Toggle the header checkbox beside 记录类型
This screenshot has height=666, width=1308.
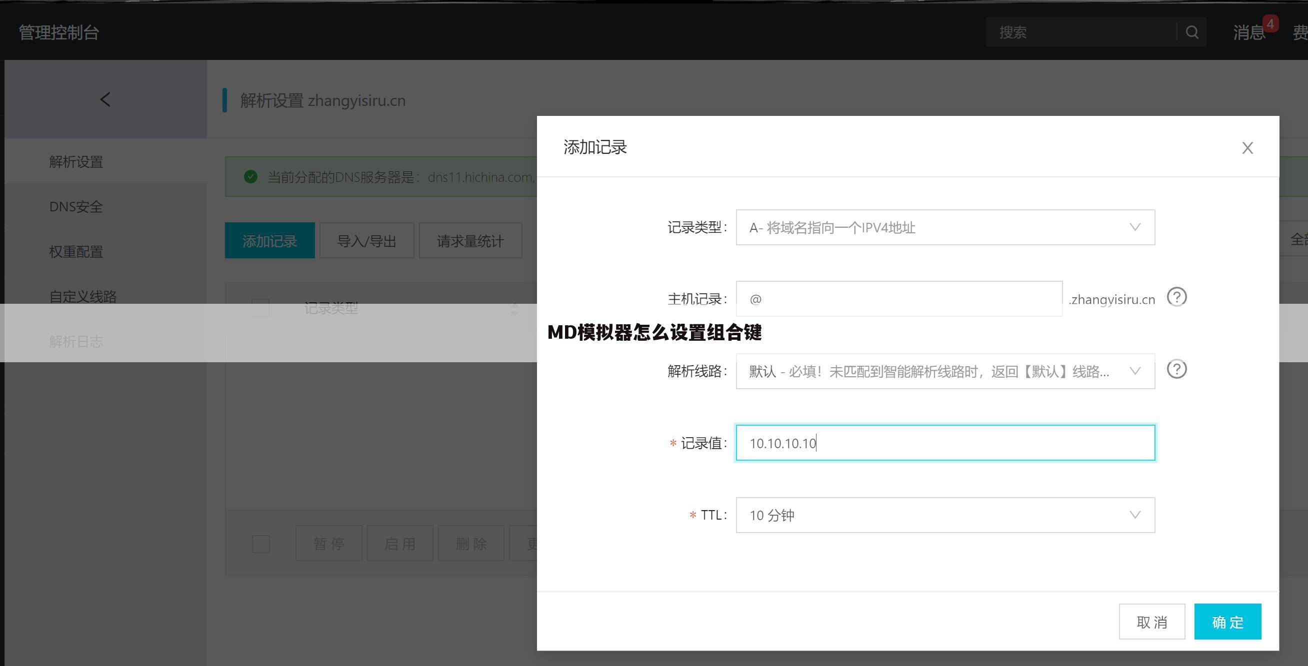click(260, 307)
